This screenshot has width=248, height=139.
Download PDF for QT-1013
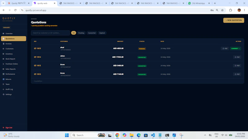click(x=237, y=65)
